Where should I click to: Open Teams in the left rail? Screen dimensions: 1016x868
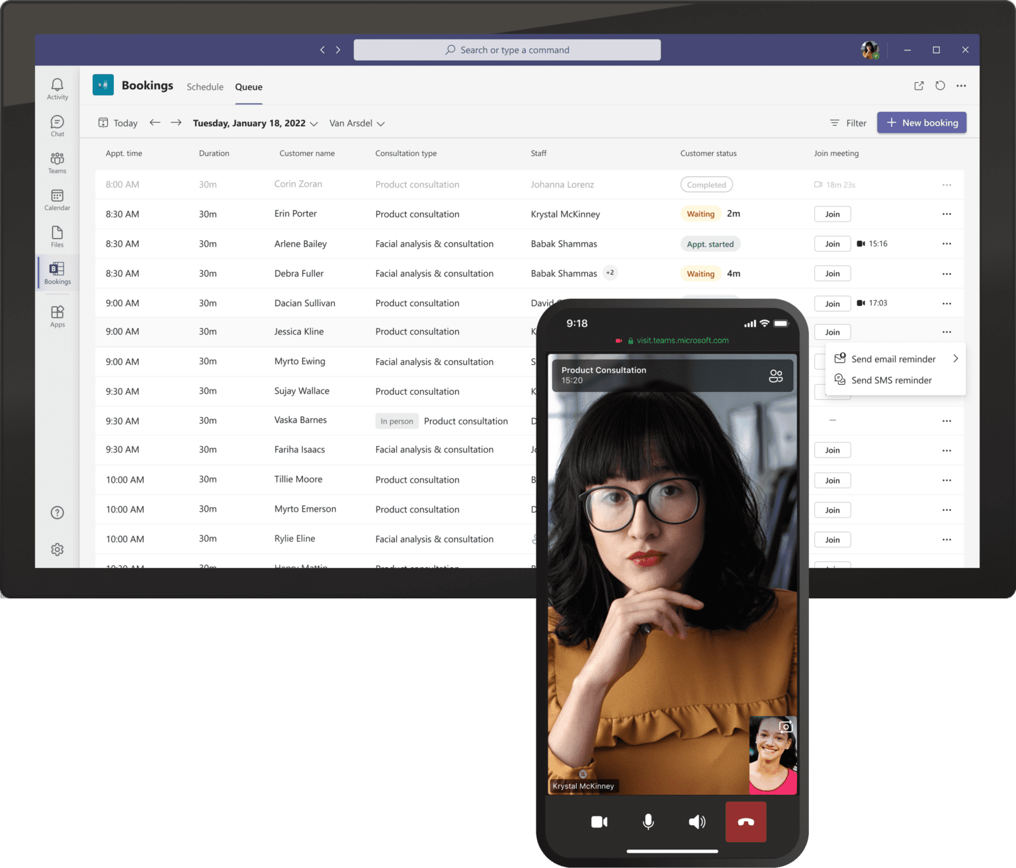58,163
